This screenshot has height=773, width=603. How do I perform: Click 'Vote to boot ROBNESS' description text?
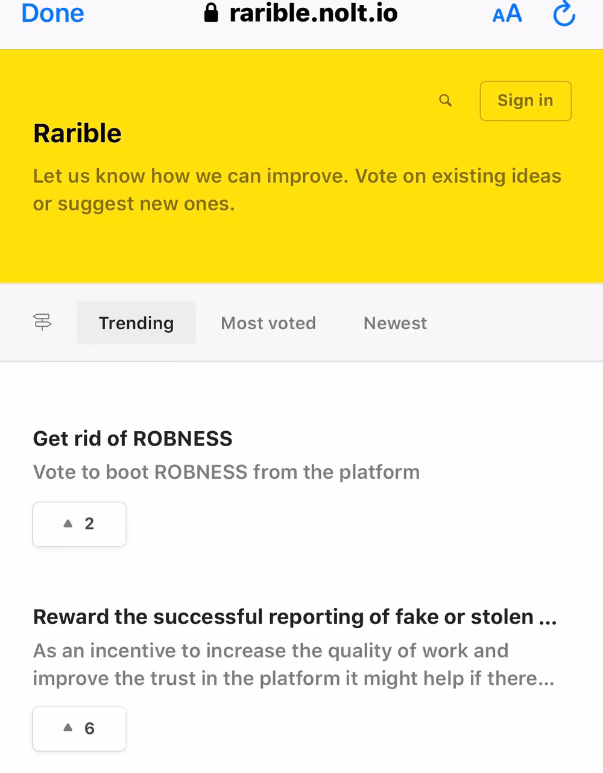click(x=226, y=472)
